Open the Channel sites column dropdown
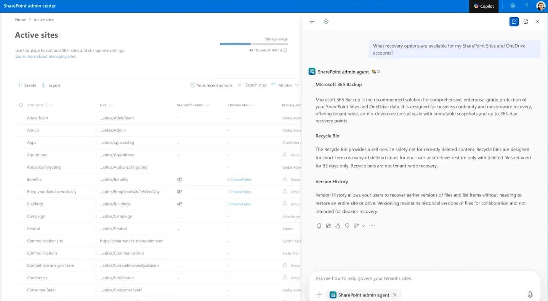Image resolution: width=548 pixels, height=301 pixels. pos(253,105)
